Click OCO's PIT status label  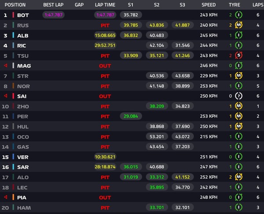point(105,137)
